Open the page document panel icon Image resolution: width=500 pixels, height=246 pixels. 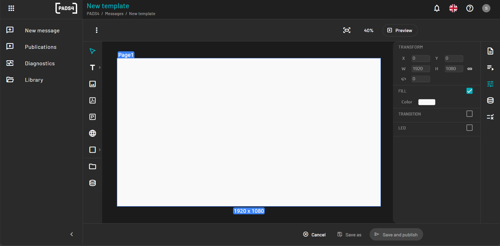[x=490, y=51]
